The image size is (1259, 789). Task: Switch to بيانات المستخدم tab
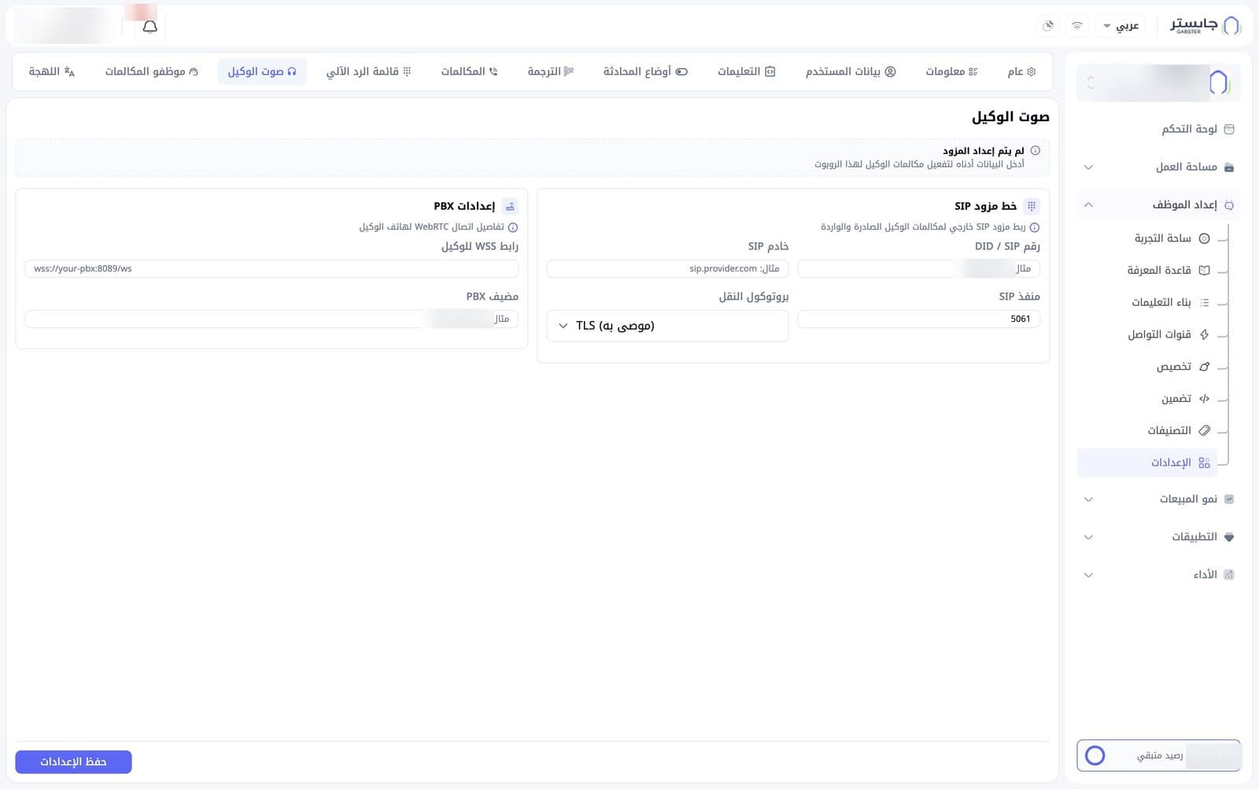851,72
